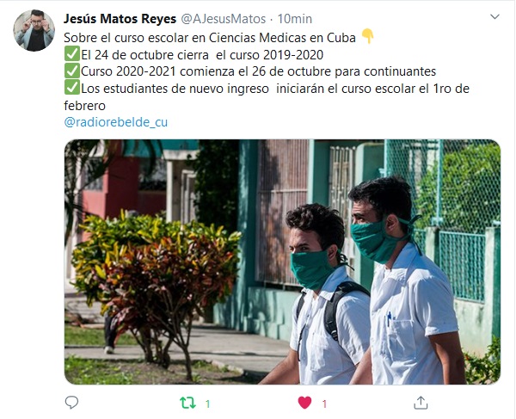Open the @AJesusMatos handle
Image resolution: width=516 pixels, height=419 pixels.
(224, 19)
